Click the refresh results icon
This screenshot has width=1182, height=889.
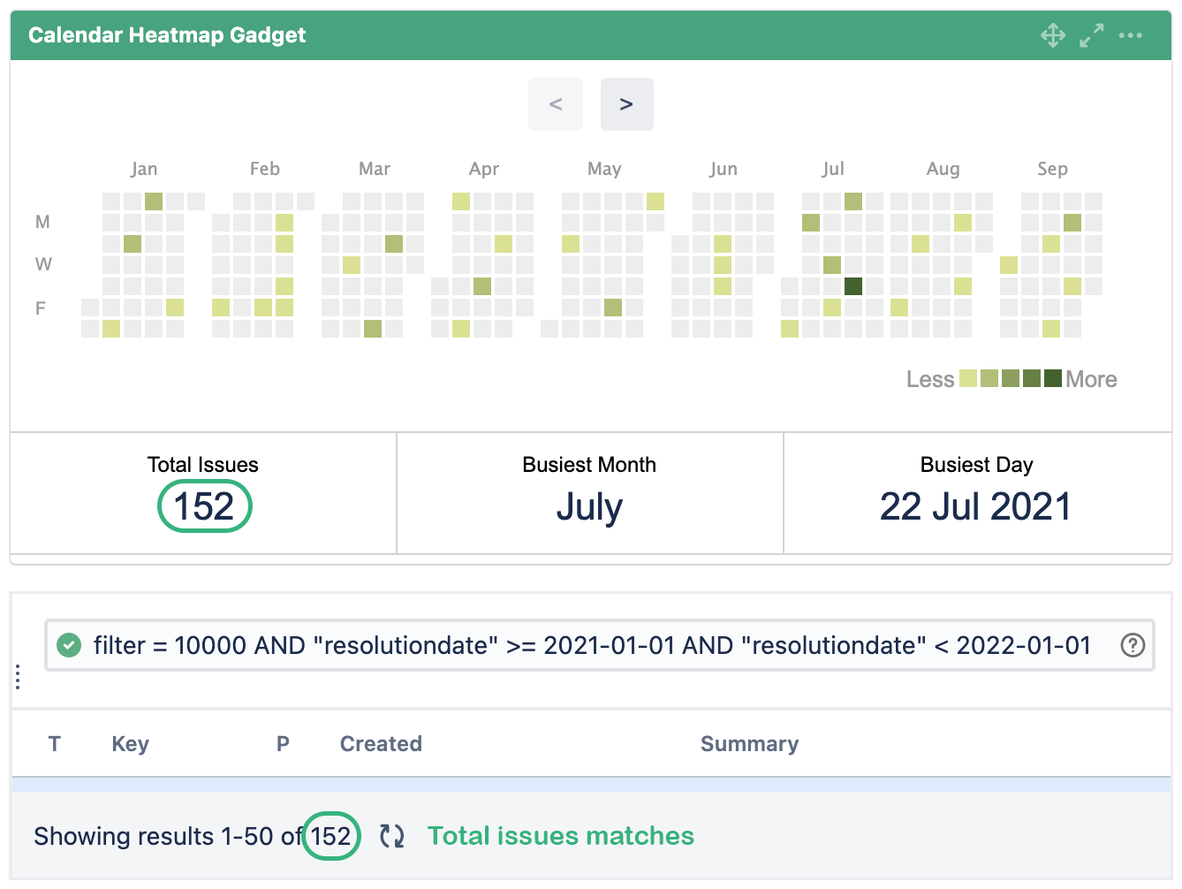point(391,836)
